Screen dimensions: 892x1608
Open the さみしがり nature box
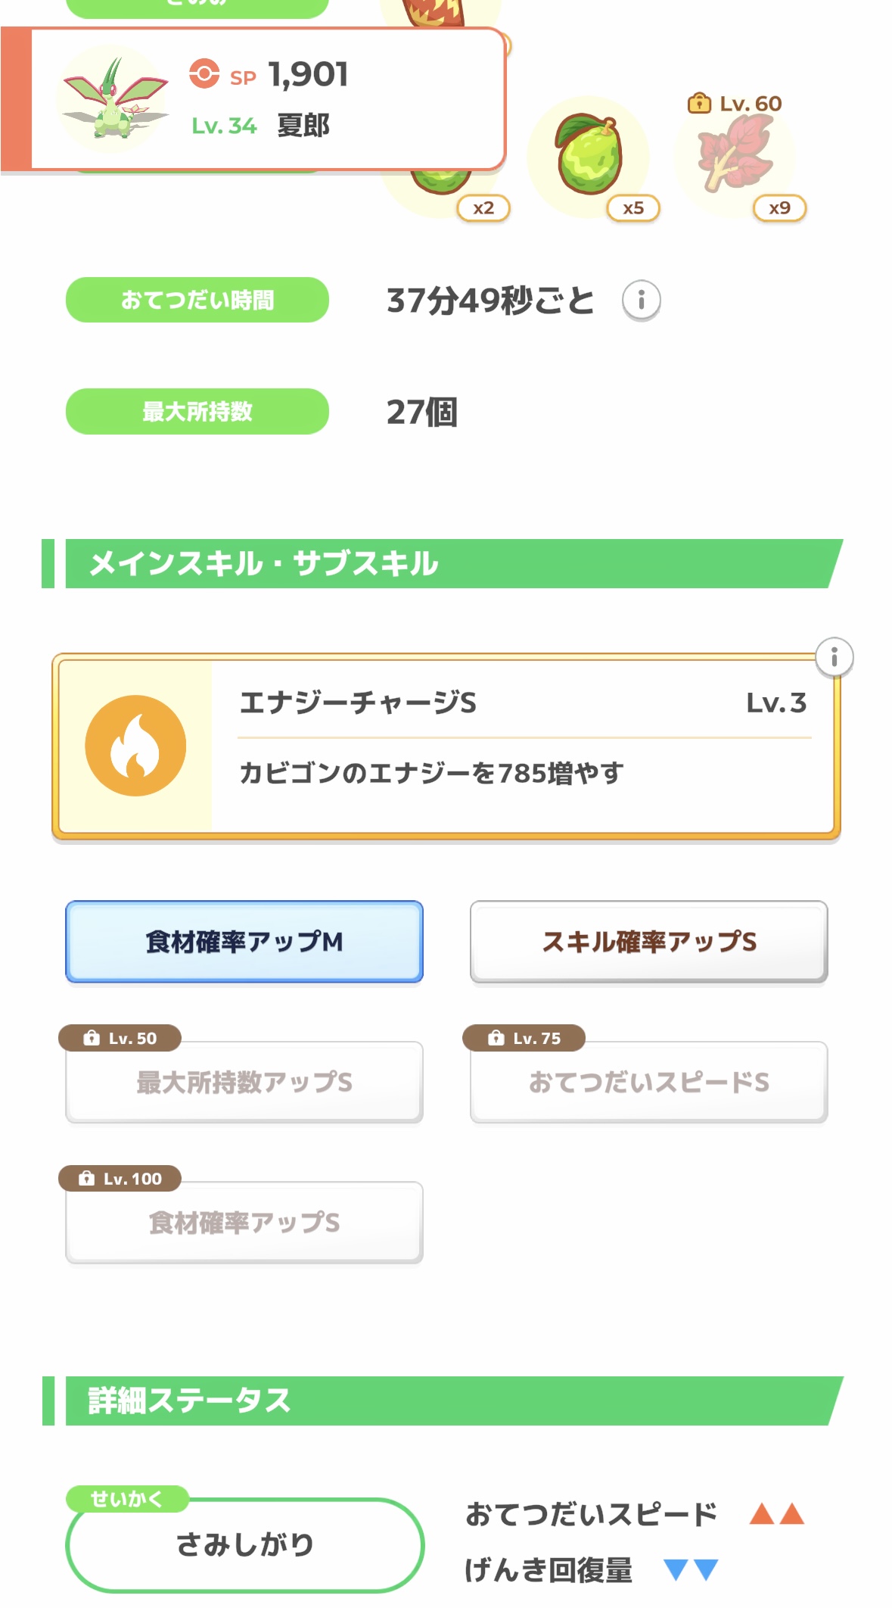click(244, 1544)
